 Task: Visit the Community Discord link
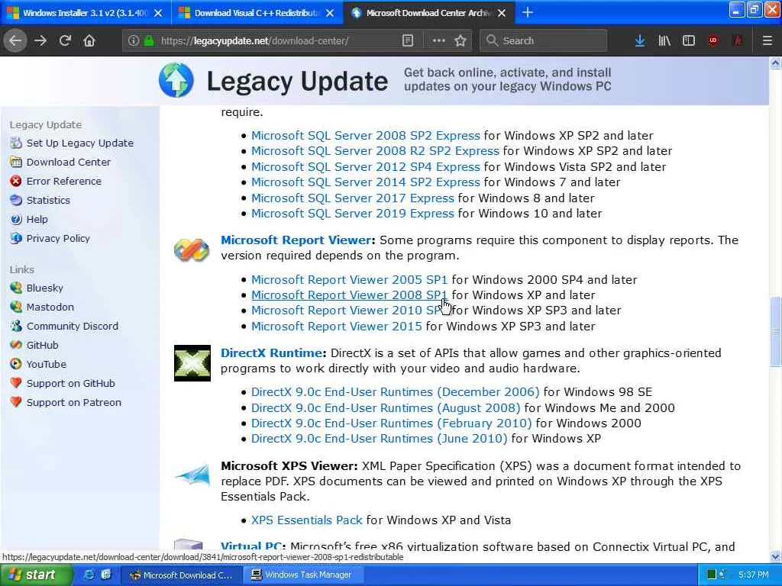tap(73, 326)
